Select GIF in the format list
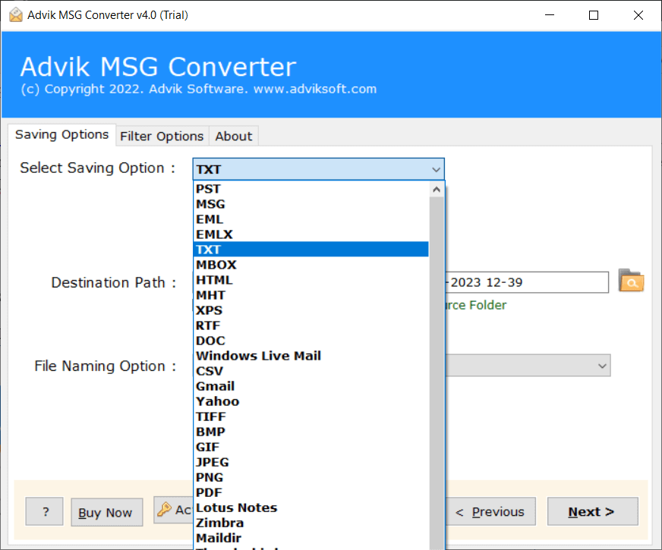The image size is (662, 550). click(311, 447)
